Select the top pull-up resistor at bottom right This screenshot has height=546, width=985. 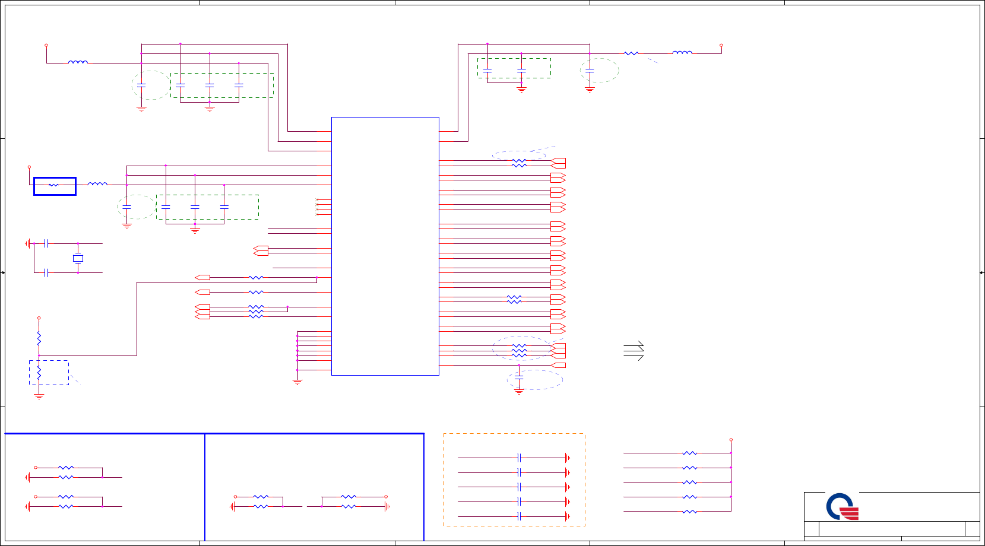689,453
